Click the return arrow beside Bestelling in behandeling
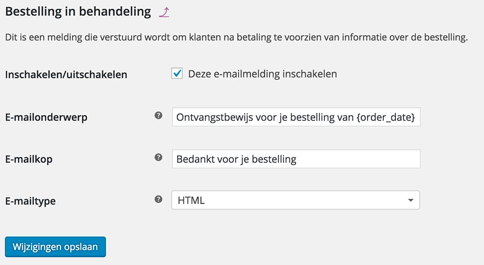Image resolution: width=484 pixels, height=265 pixels. pos(164,13)
